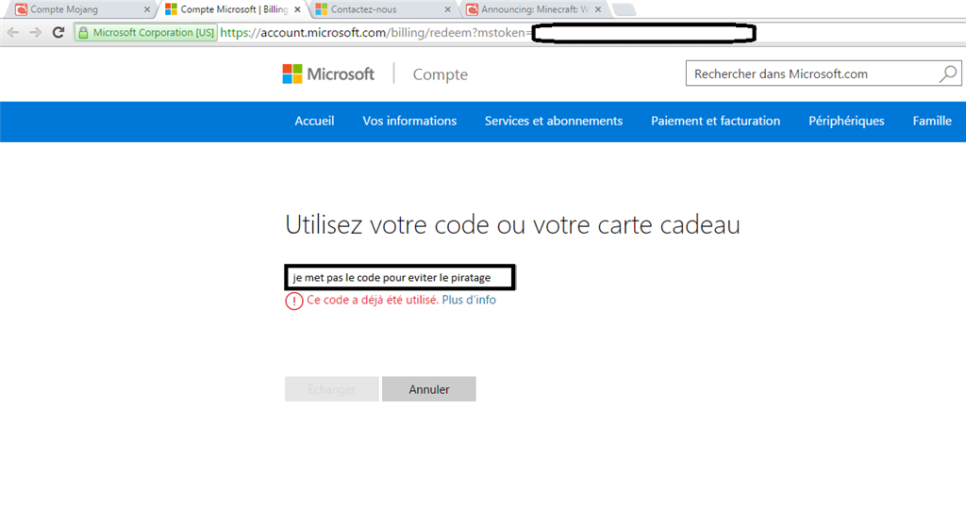This screenshot has width=966, height=506.
Task: Click the Annuler button
Action: 429,389
